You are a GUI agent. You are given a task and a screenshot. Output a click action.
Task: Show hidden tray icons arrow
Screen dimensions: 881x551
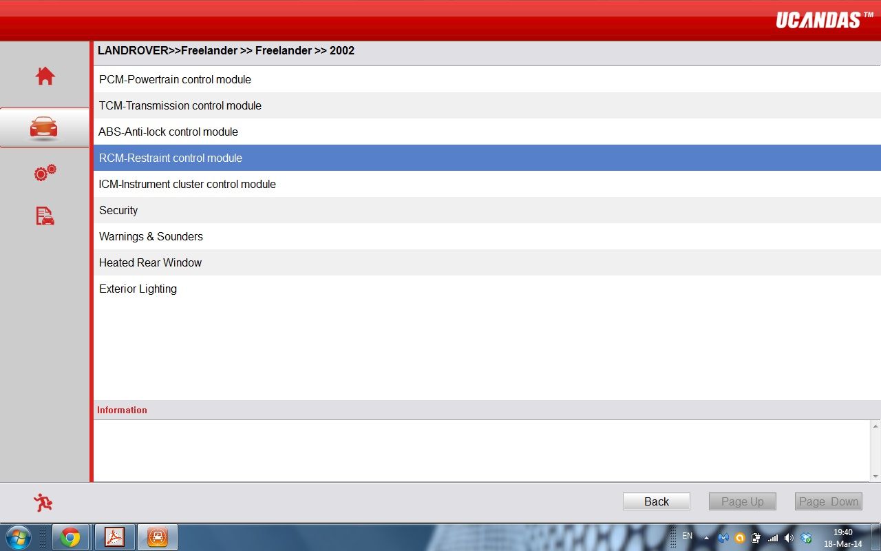[x=706, y=538]
